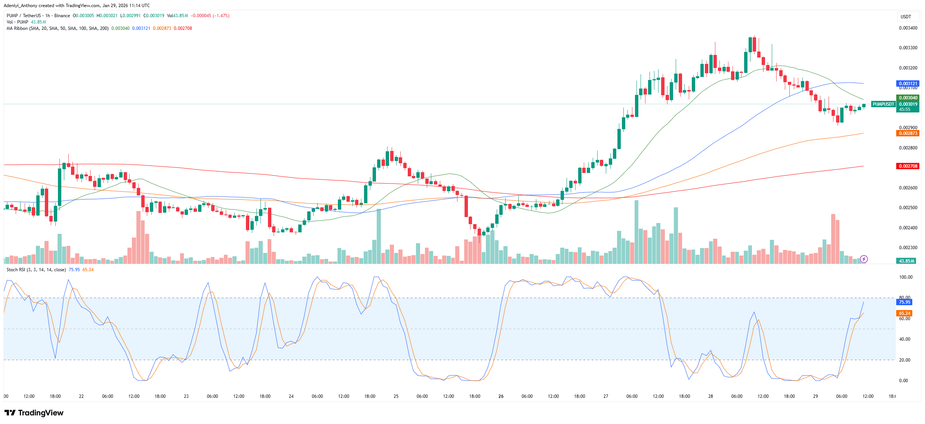Click the 0.002900 price scale label
The height and width of the screenshot is (424, 925).
908,128
